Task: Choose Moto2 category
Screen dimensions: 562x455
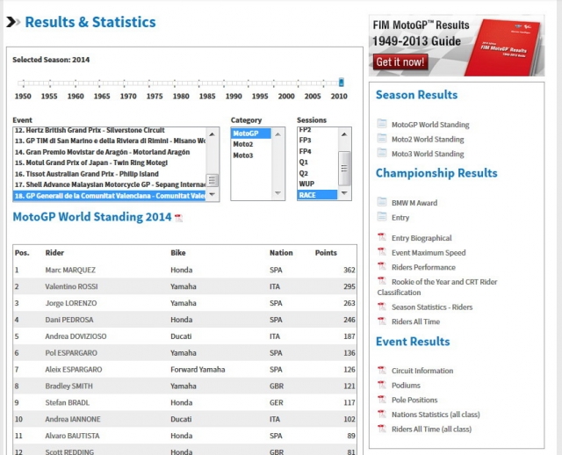Action: click(251, 144)
